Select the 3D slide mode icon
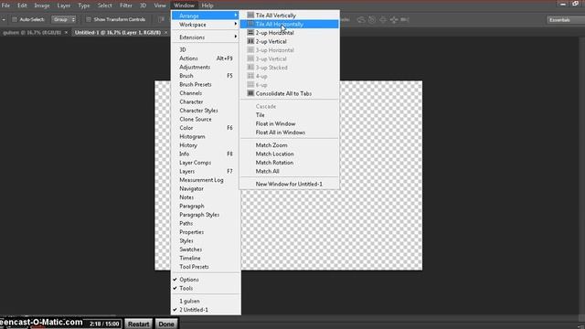This screenshot has height=329, width=585. point(394,19)
